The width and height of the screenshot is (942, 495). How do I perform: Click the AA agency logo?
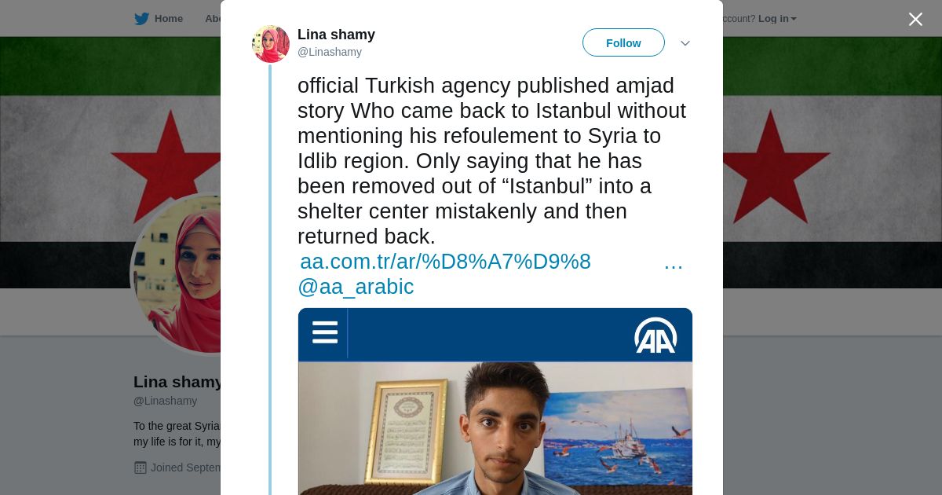pos(655,335)
